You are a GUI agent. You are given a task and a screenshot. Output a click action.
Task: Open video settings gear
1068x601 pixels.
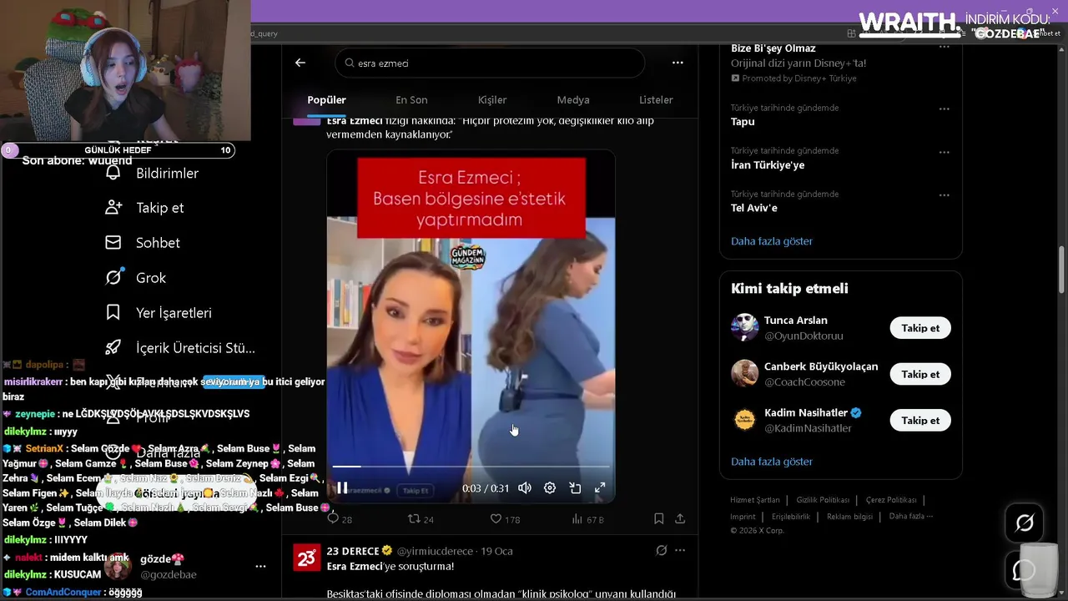click(550, 487)
